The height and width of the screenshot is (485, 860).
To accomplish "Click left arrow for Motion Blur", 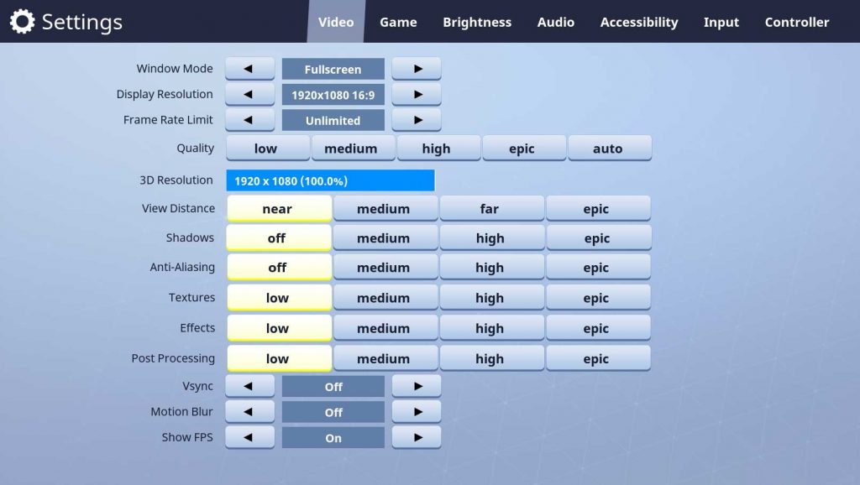I will point(249,411).
